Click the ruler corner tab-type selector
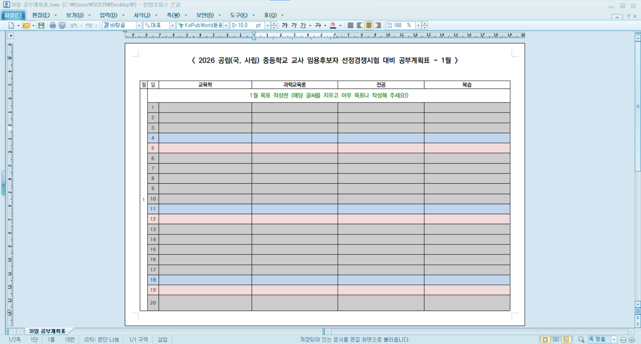This screenshot has width=641, height=344. (11, 36)
